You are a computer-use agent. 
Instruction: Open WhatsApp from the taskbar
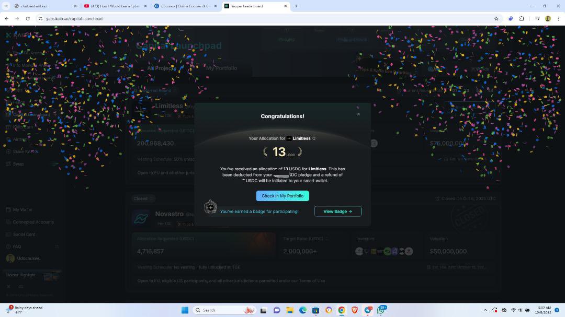pyautogui.click(x=381, y=310)
